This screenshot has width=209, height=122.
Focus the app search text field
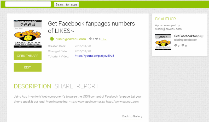click(28, 4)
